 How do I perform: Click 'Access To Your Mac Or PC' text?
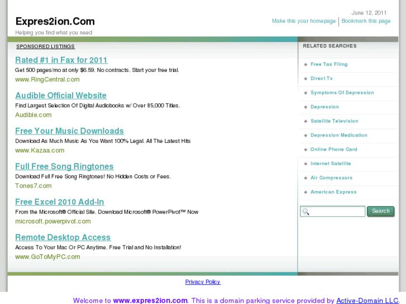click(x=98, y=247)
